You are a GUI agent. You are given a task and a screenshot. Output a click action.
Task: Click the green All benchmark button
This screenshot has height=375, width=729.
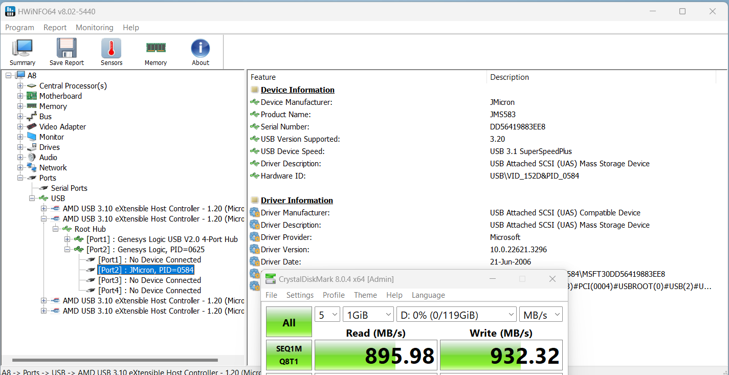pos(289,322)
